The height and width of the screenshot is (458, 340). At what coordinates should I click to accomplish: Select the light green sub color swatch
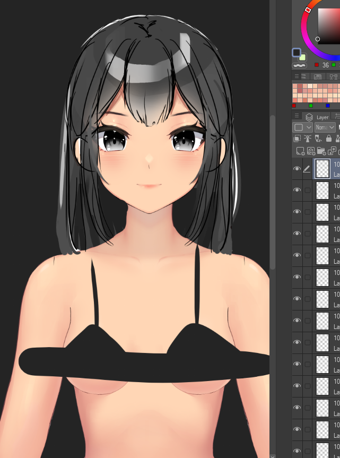[303, 57]
